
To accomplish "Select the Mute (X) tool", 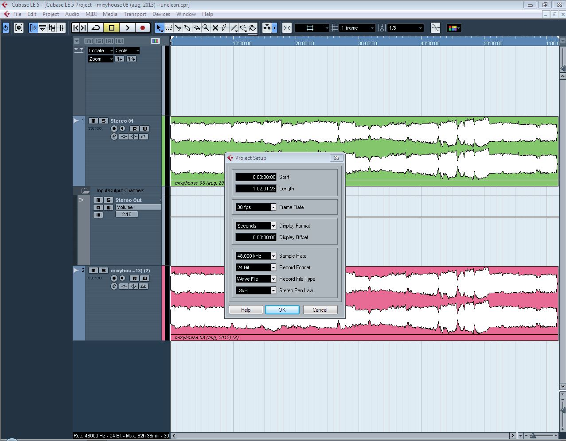I will pos(215,28).
